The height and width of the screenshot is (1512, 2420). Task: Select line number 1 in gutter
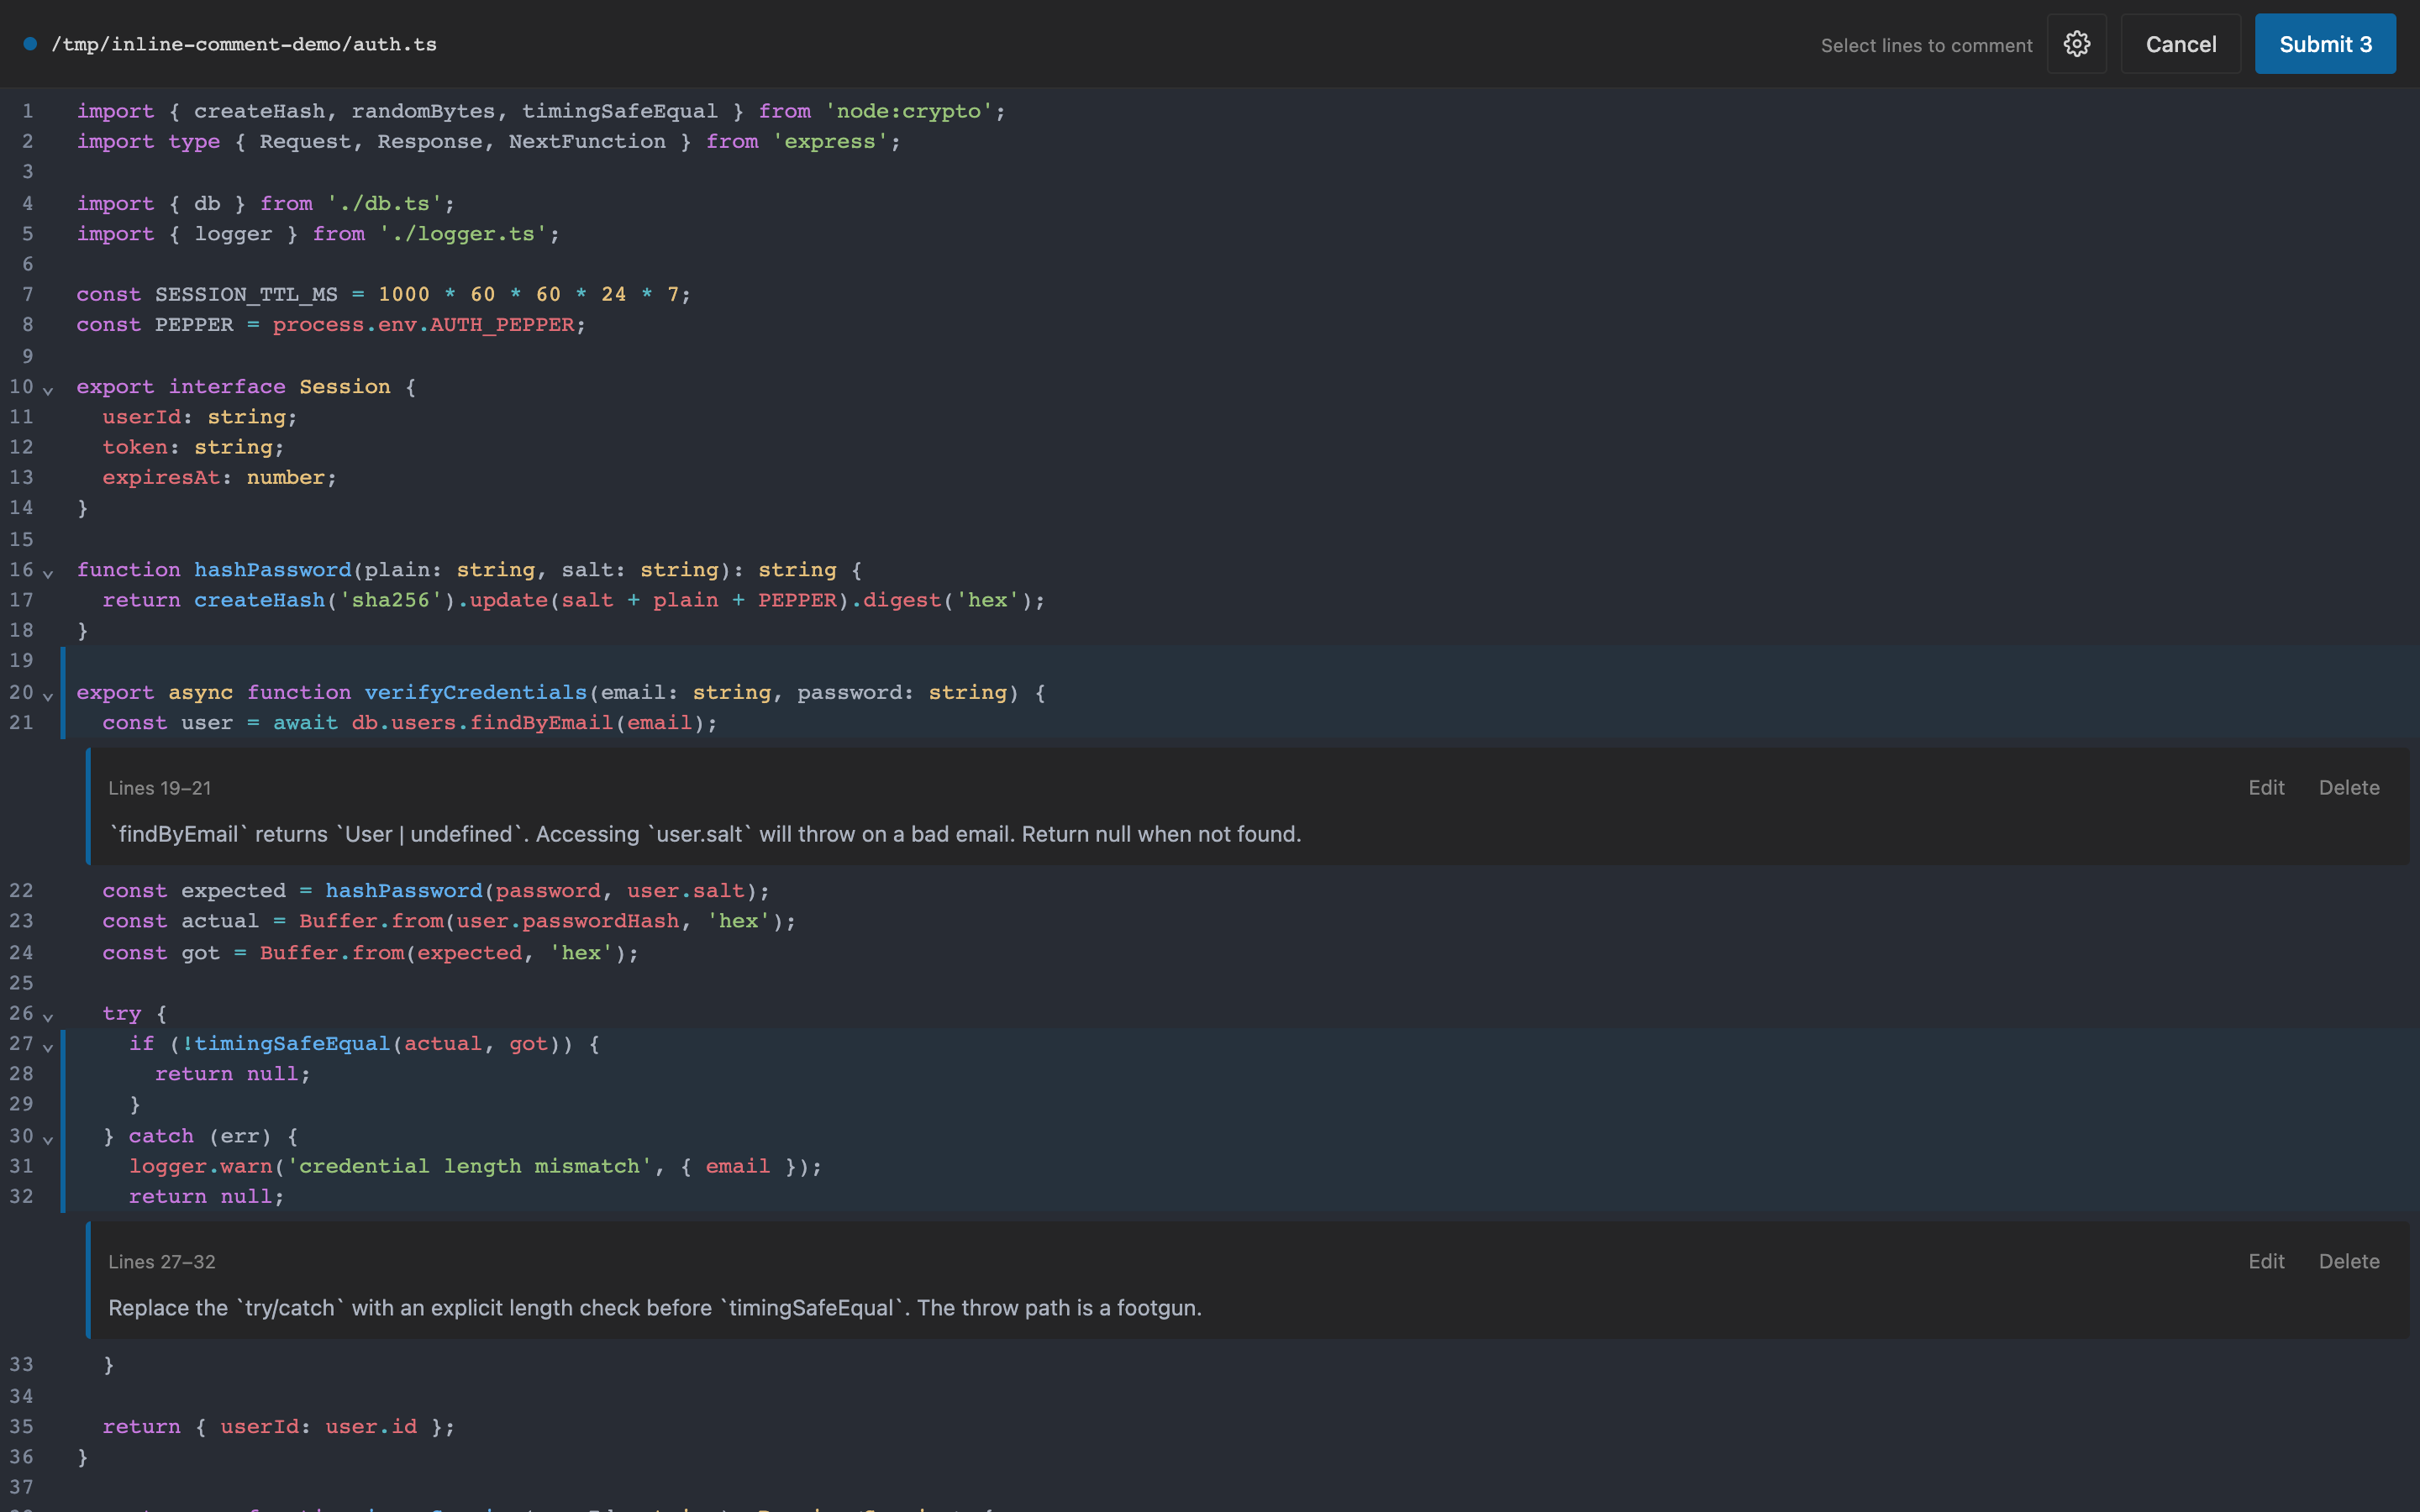[x=28, y=111]
